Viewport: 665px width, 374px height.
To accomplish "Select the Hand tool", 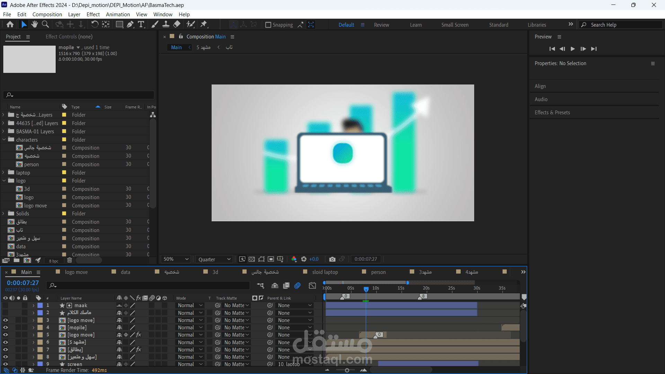I will [34, 24].
